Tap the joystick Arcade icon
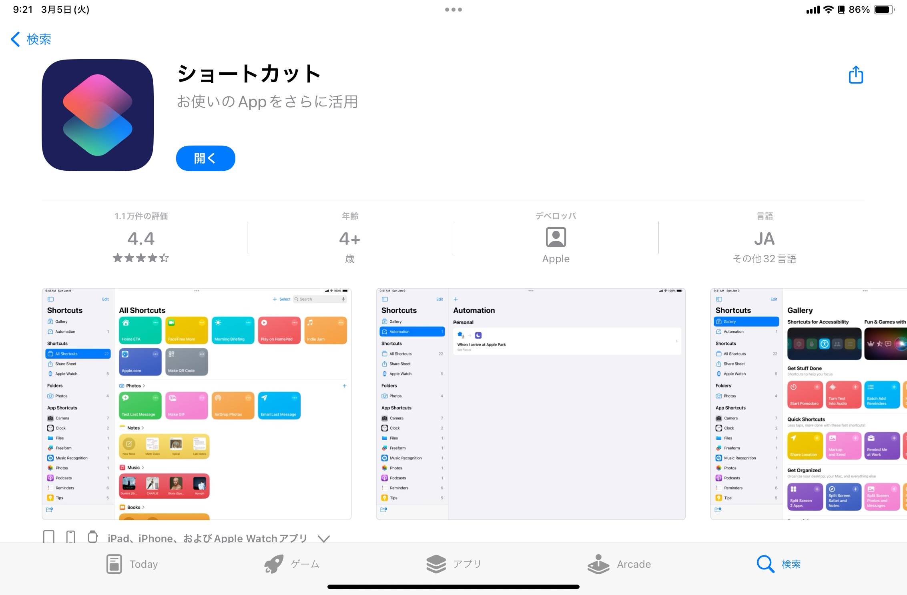 coord(598,564)
